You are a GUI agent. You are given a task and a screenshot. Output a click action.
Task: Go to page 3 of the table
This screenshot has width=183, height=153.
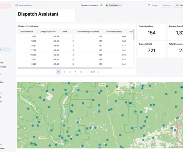70,72
